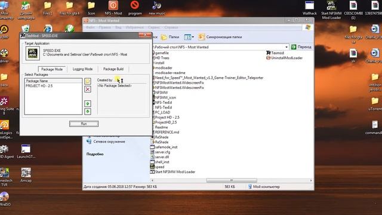The image size is (382, 215).
Task: Open the Папки folders toolbar button in Explorer
Action: (x=170, y=37)
